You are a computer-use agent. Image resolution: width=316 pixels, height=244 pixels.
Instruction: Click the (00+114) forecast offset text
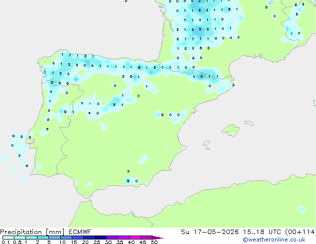[300, 232]
